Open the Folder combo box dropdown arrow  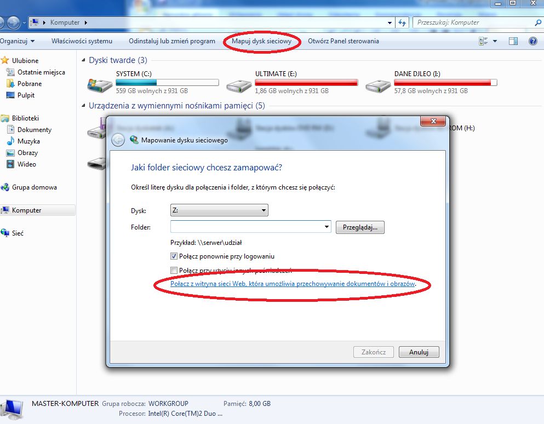tap(327, 227)
